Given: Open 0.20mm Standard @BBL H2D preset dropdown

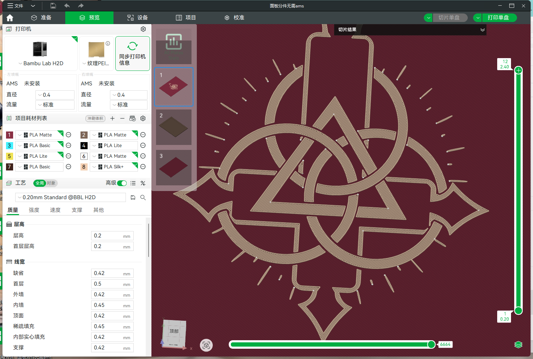Looking at the screenshot, I should pyautogui.click(x=71, y=197).
